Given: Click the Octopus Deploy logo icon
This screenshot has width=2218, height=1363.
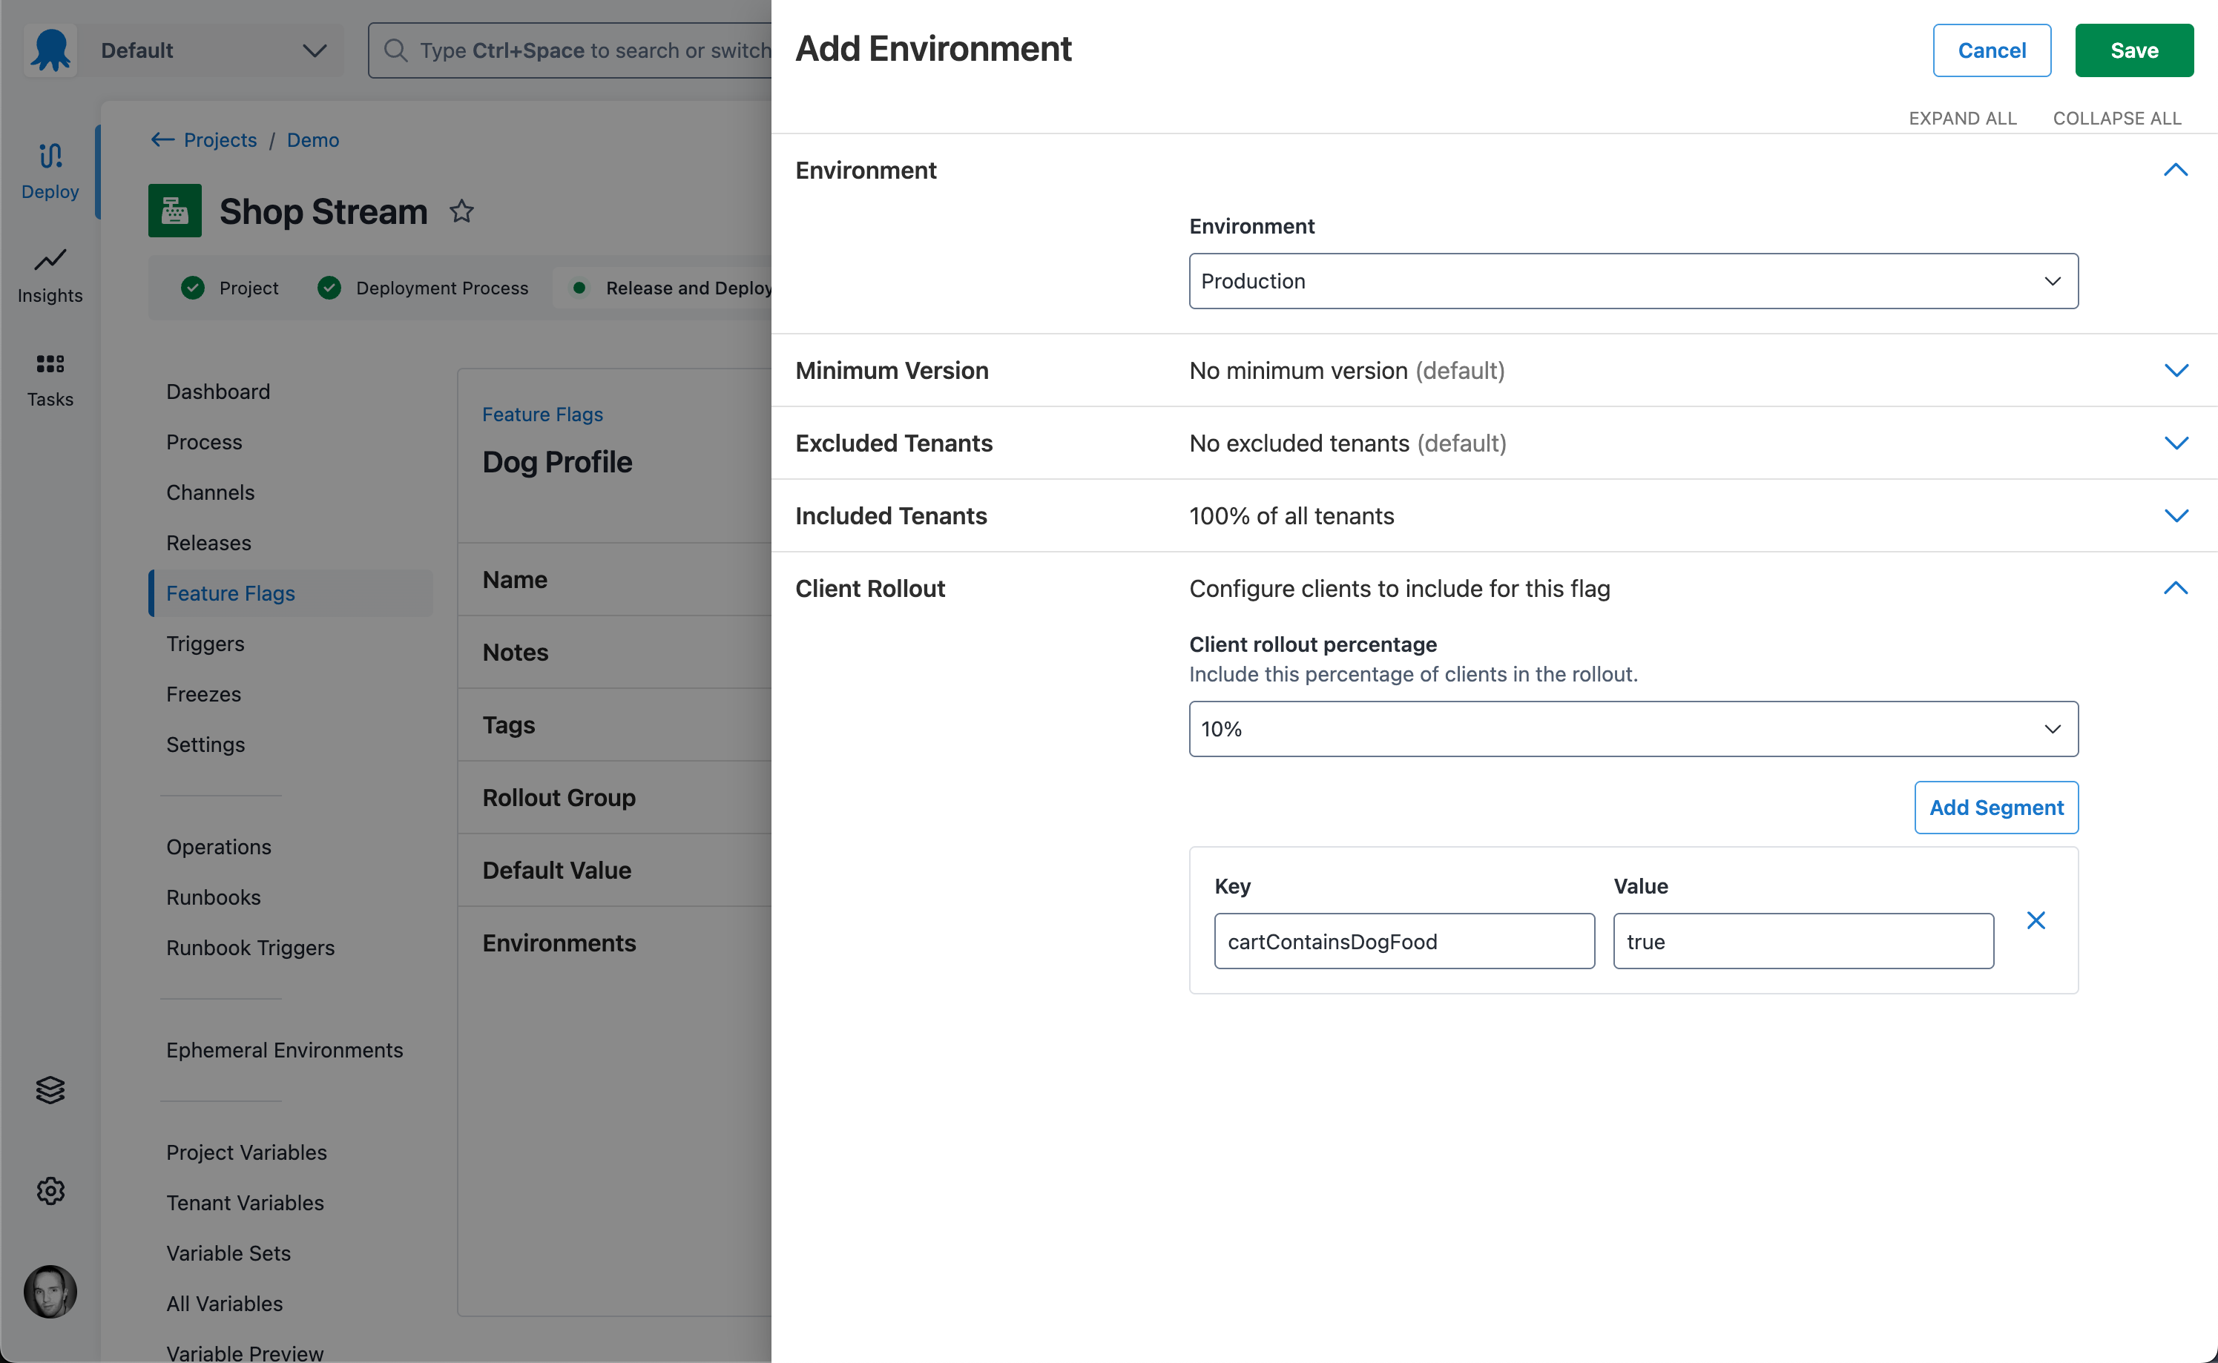Looking at the screenshot, I should tap(50, 50).
